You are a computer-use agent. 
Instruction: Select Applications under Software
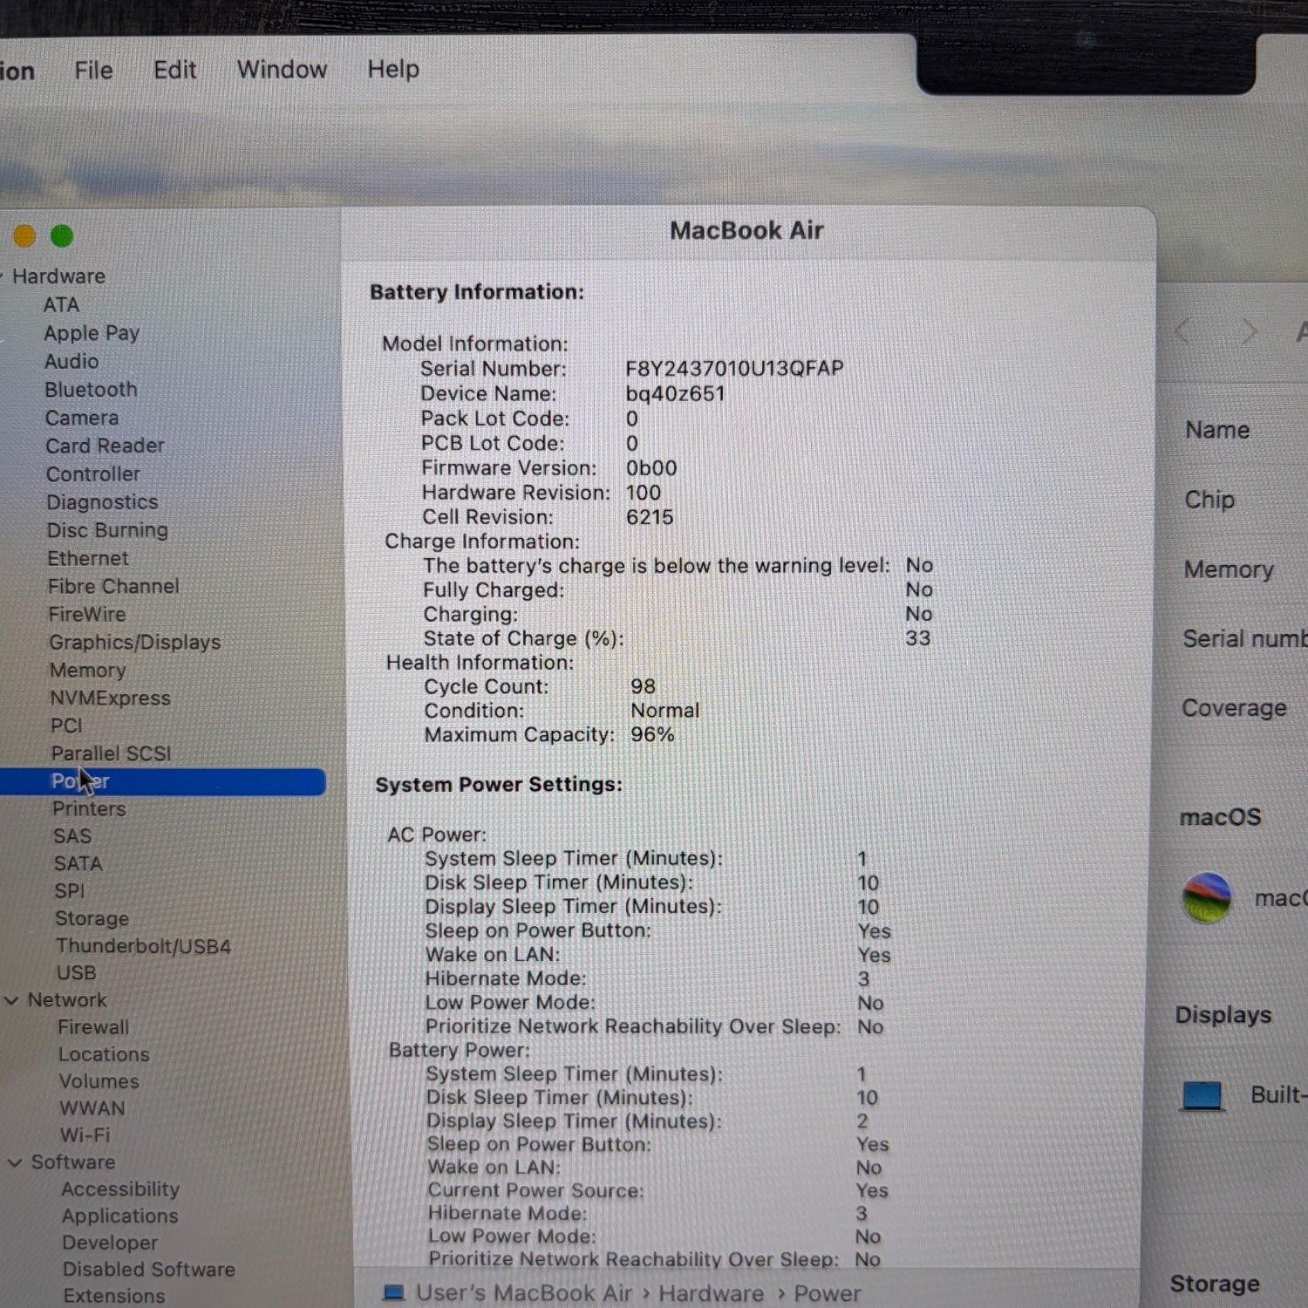click(x=120, y=1216)
